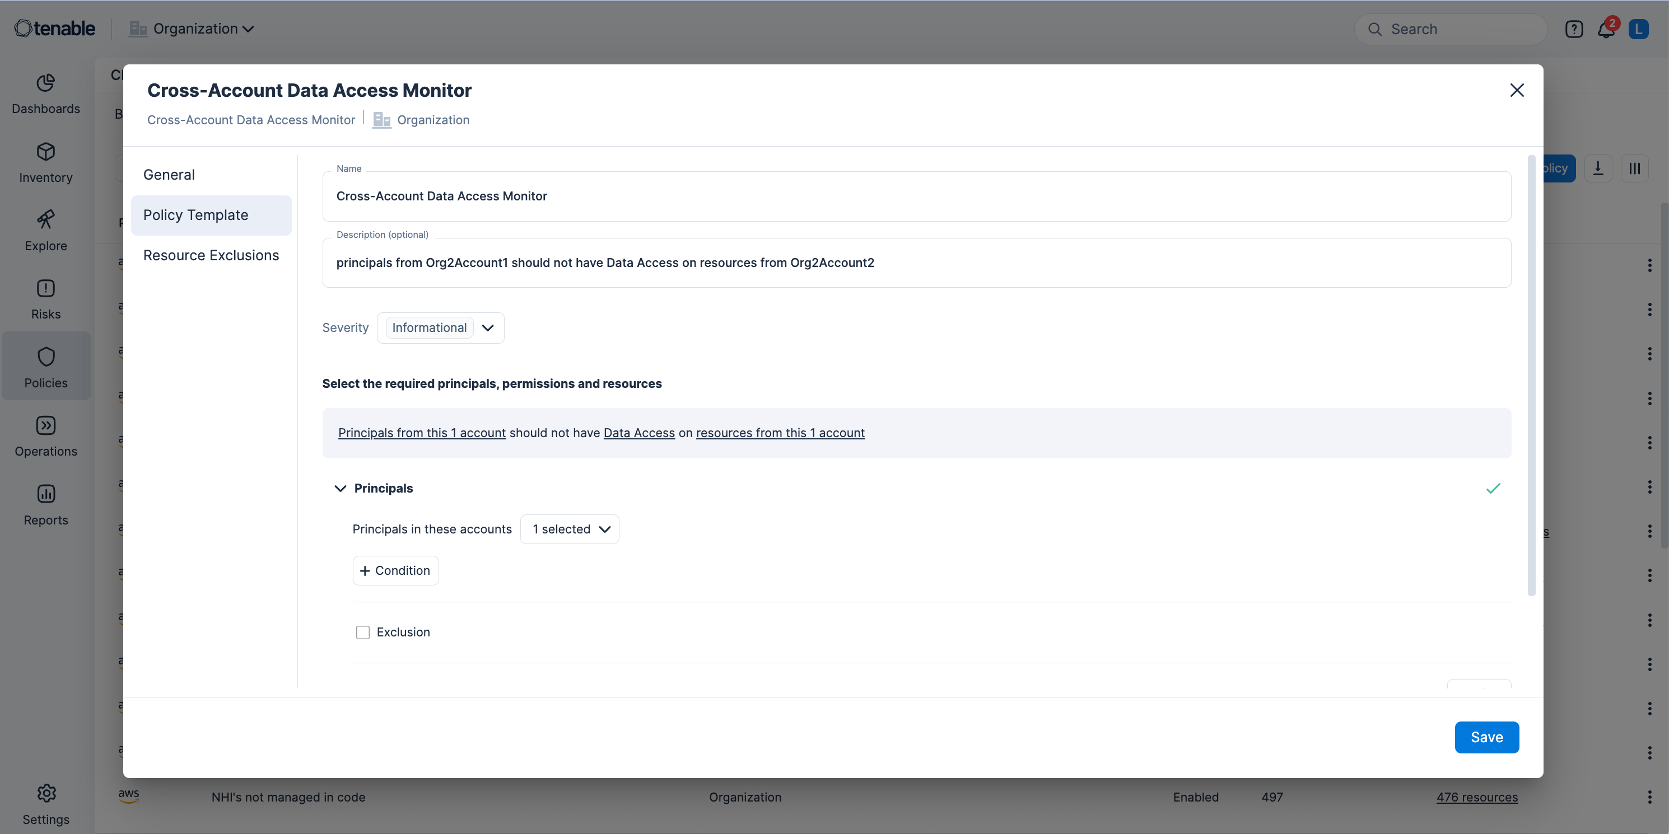
Task: Add a Condition to principals
Action: point(395,570)
